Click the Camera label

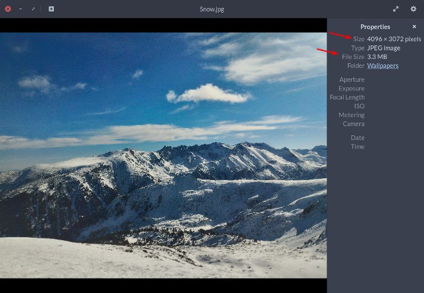353,124
